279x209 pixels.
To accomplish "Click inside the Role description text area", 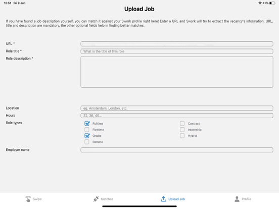I will click(177, 72).
